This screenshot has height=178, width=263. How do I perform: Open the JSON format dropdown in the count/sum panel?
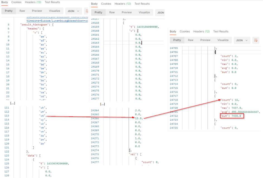[x=242, y=40]
